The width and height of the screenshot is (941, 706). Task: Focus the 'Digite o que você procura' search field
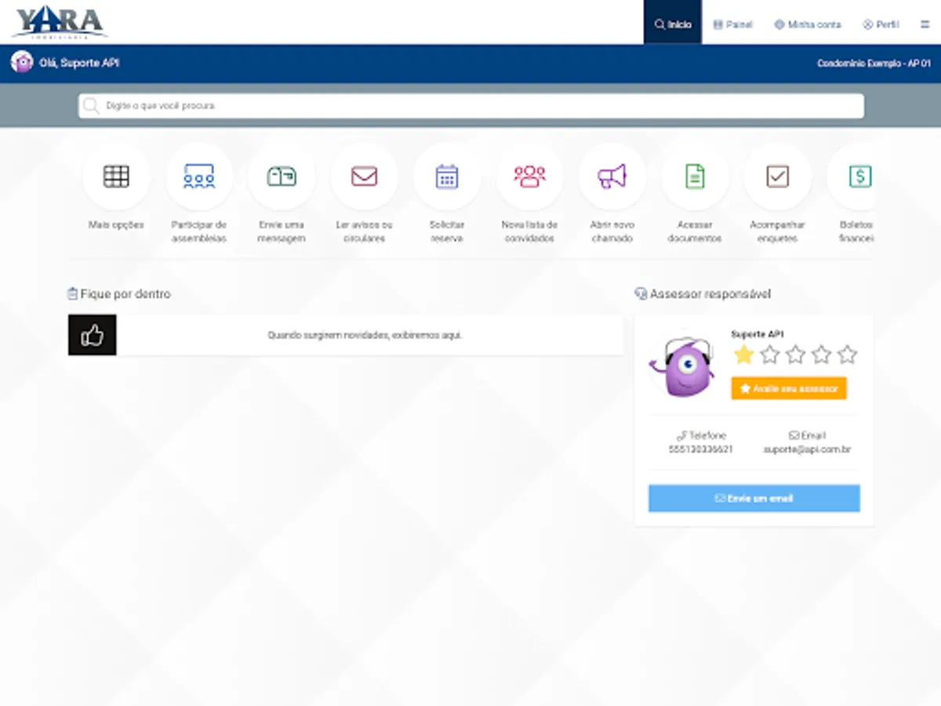[471, 106]
